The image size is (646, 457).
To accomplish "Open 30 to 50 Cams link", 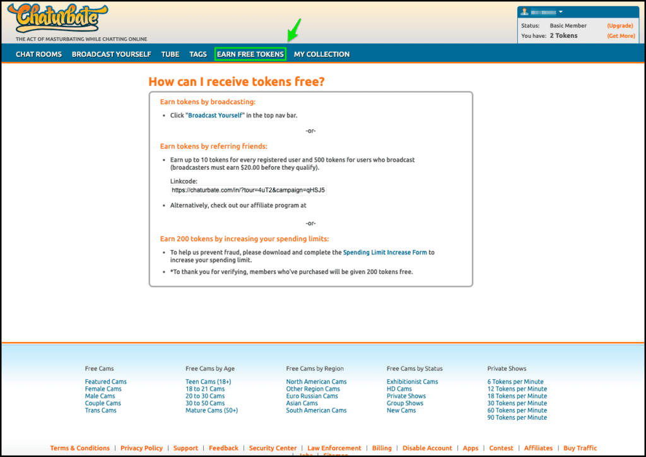I will click(205, 403).
